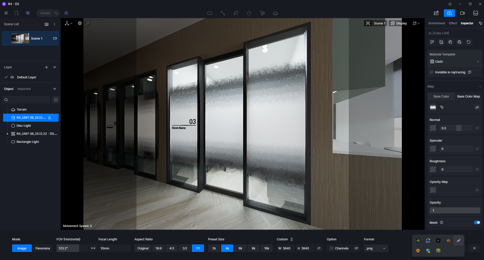484x260 pixels.
Task: Switch to the Base Color tab
Action: pyautogui.click(x=441, y=96)
